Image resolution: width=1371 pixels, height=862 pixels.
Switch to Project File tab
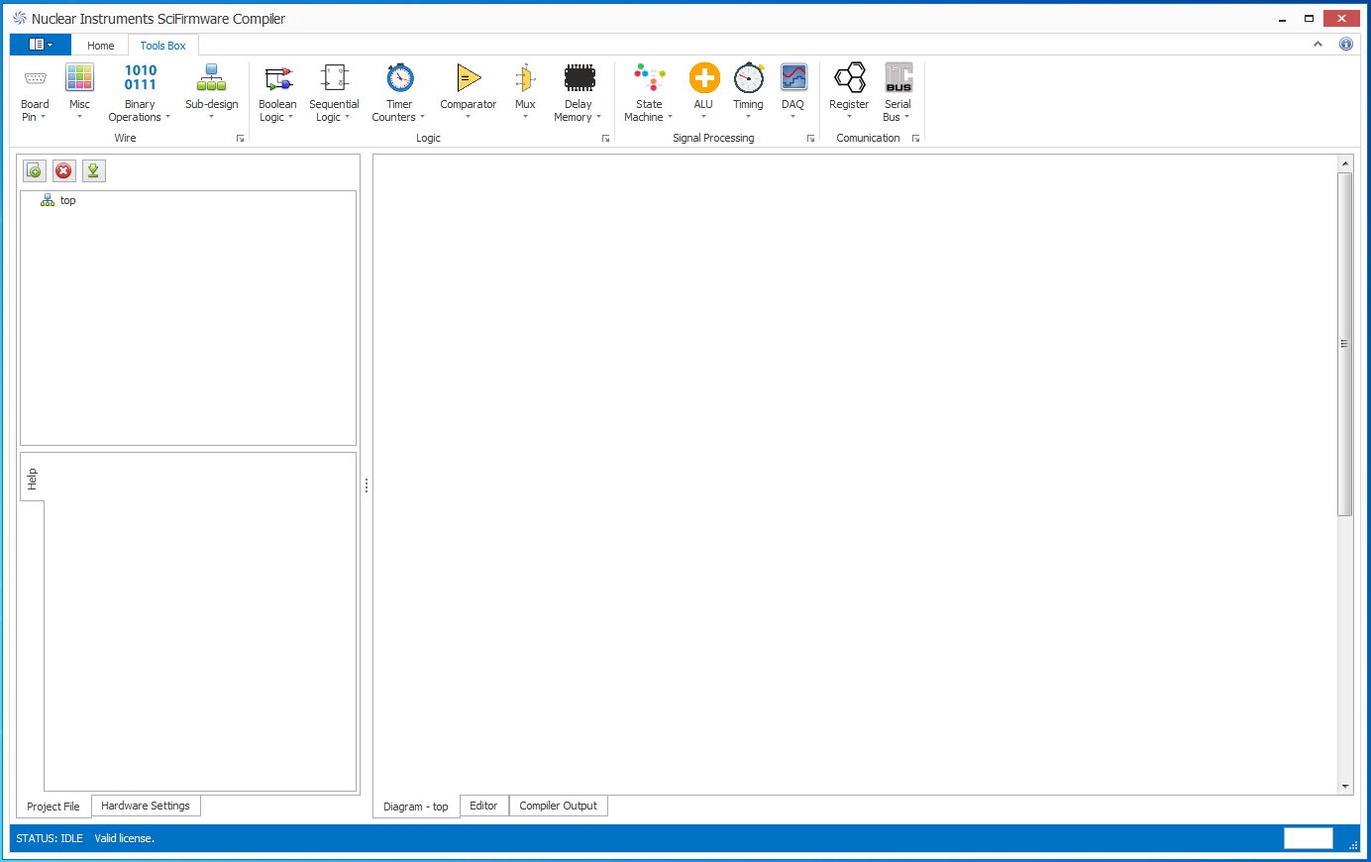53,807
